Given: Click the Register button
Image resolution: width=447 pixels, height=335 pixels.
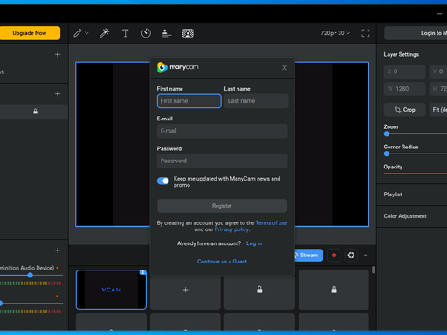Looking at the screenshot, I should tap(223, 206).
